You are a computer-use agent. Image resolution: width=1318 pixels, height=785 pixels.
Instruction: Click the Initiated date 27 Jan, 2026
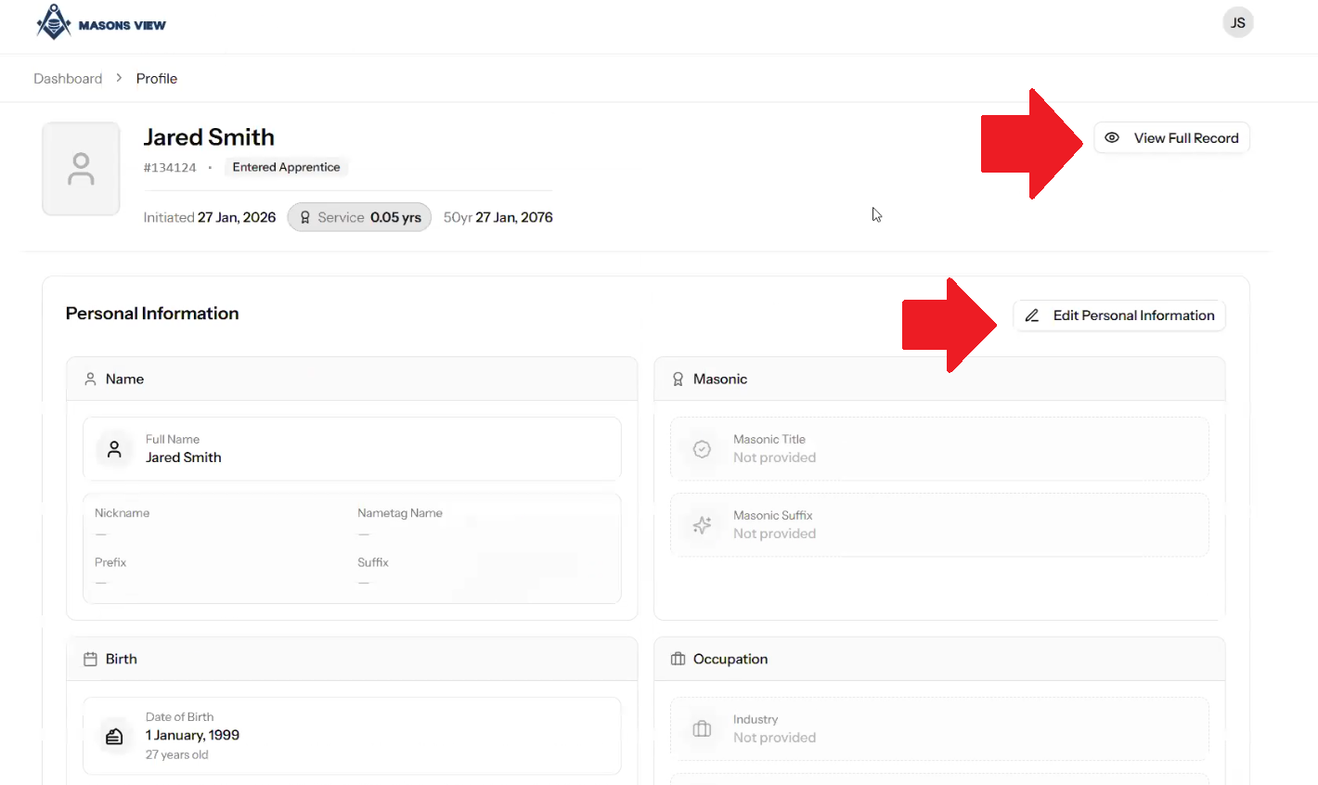(237, 217)
